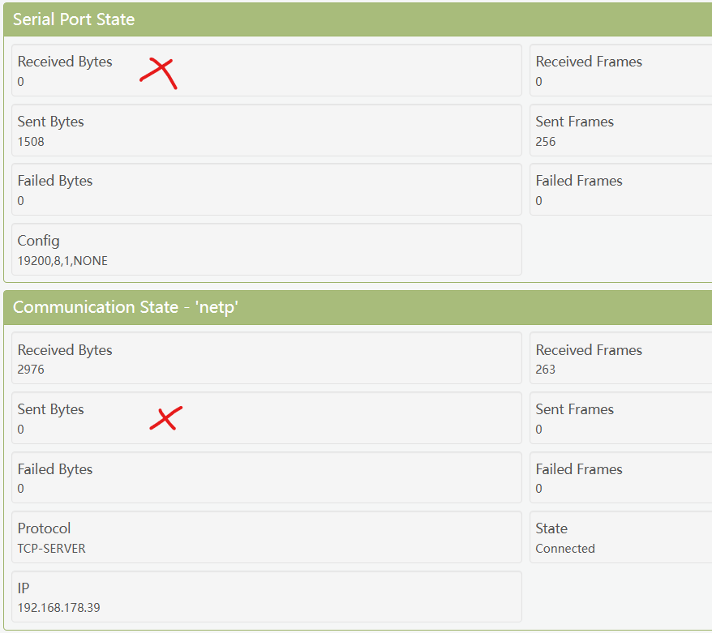Click the serial Received Bytes field
Viewport: 712px width, 633px height.
tap(267, 71)
